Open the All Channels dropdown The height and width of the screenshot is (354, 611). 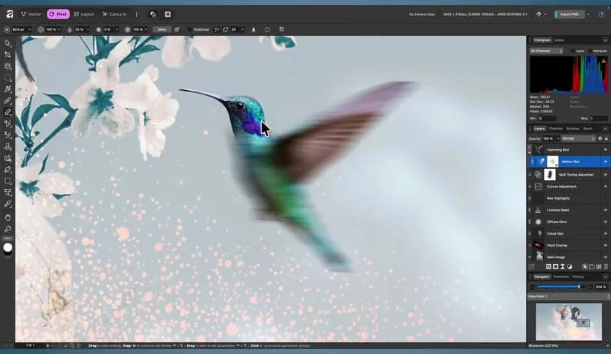[x=546, y=51]
